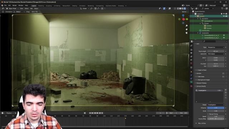The image size is (229, 129).
Task: Select Camera.001 data in outliner
Action: [x=205, y=30]
